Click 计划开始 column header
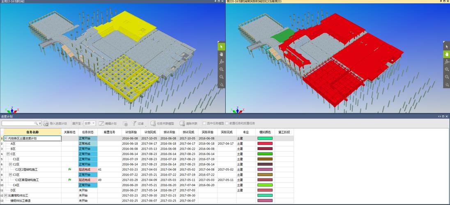The width and height of the screenshot is (450, 205). point(131,132)
